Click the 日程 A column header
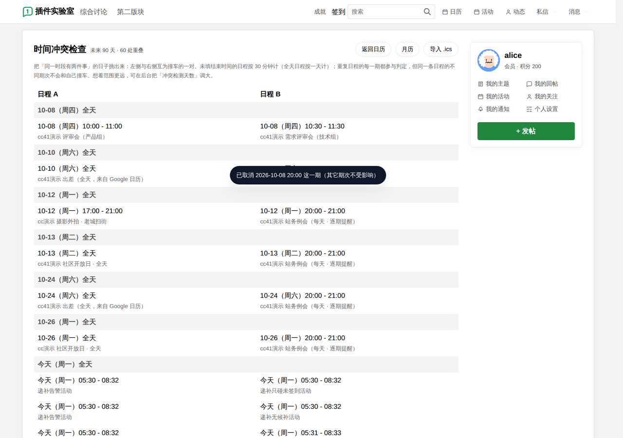Viewport: 623px width, 438px height. pyautogui.click(x=48, y=94)
